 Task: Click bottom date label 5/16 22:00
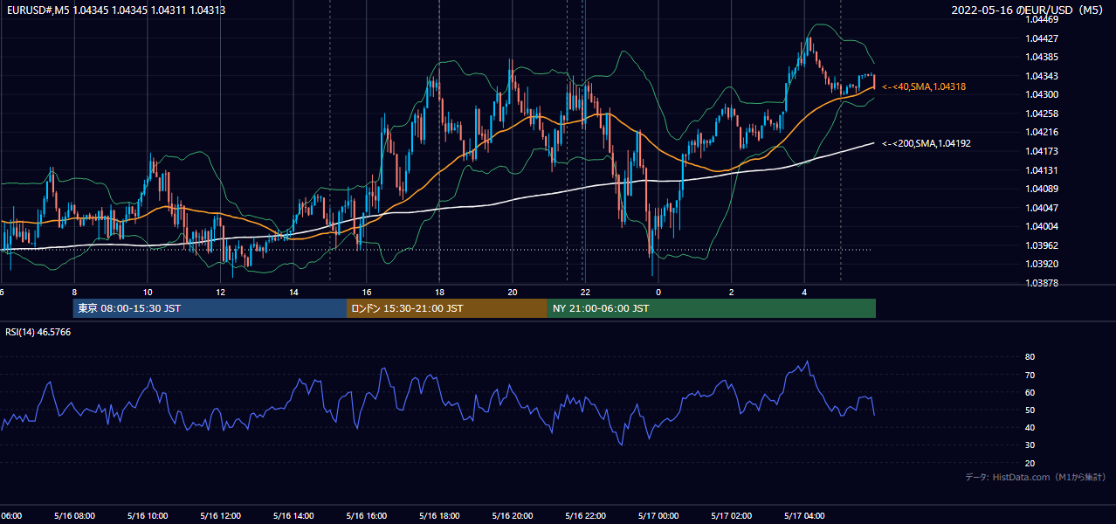(x=585, y=516)
